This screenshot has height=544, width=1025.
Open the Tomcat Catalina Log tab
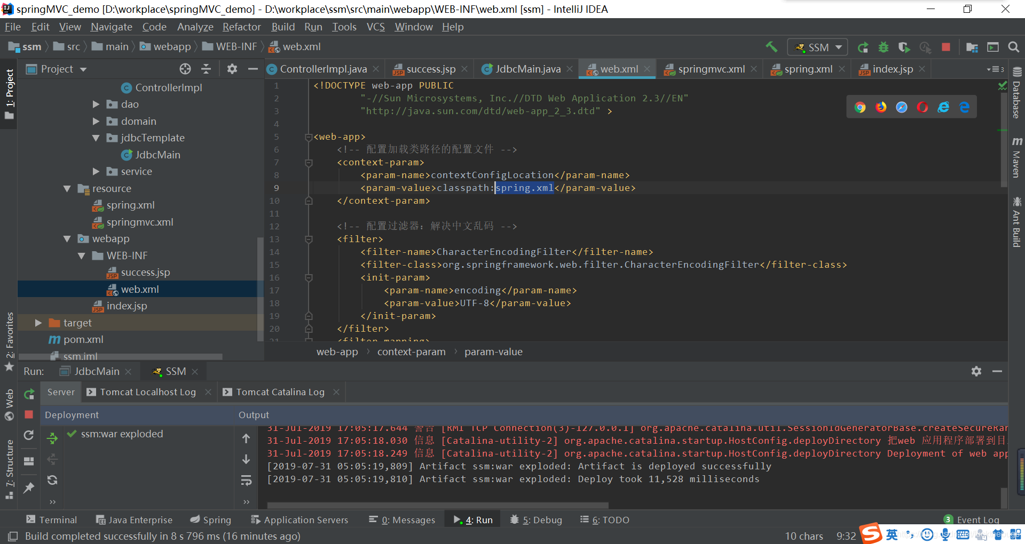point(280,392)
